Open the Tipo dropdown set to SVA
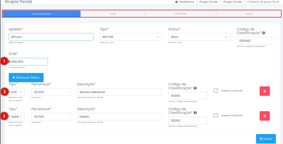Image resolution: width=283 pixels, height=144 pixels. click(x=17, y=92)
